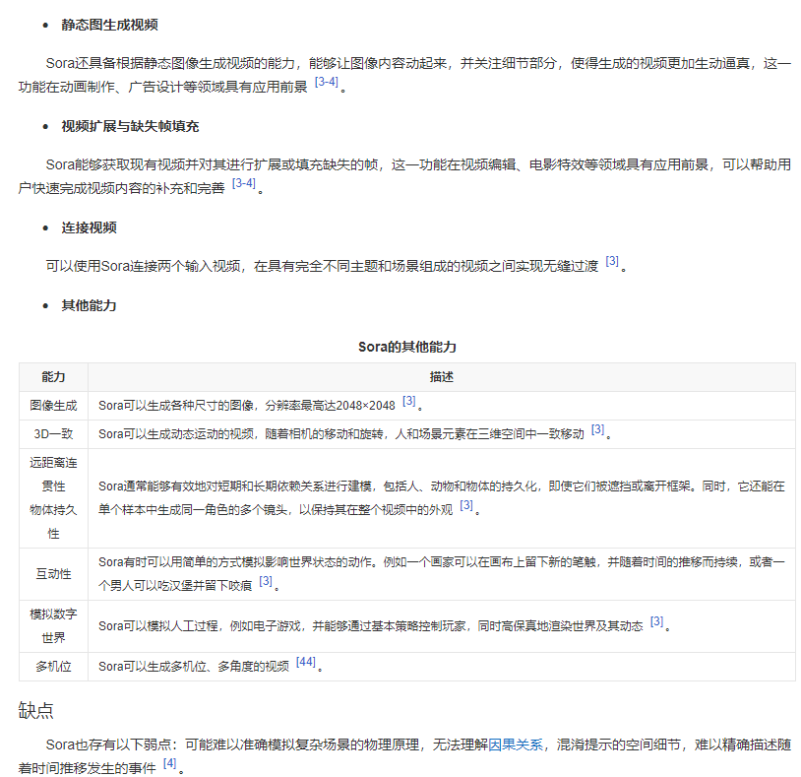Click the 缺点 section heading
Screen dimensions: 801x777
coord(35,711)
